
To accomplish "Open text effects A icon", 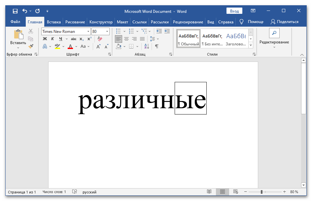I will click(45, 46).
